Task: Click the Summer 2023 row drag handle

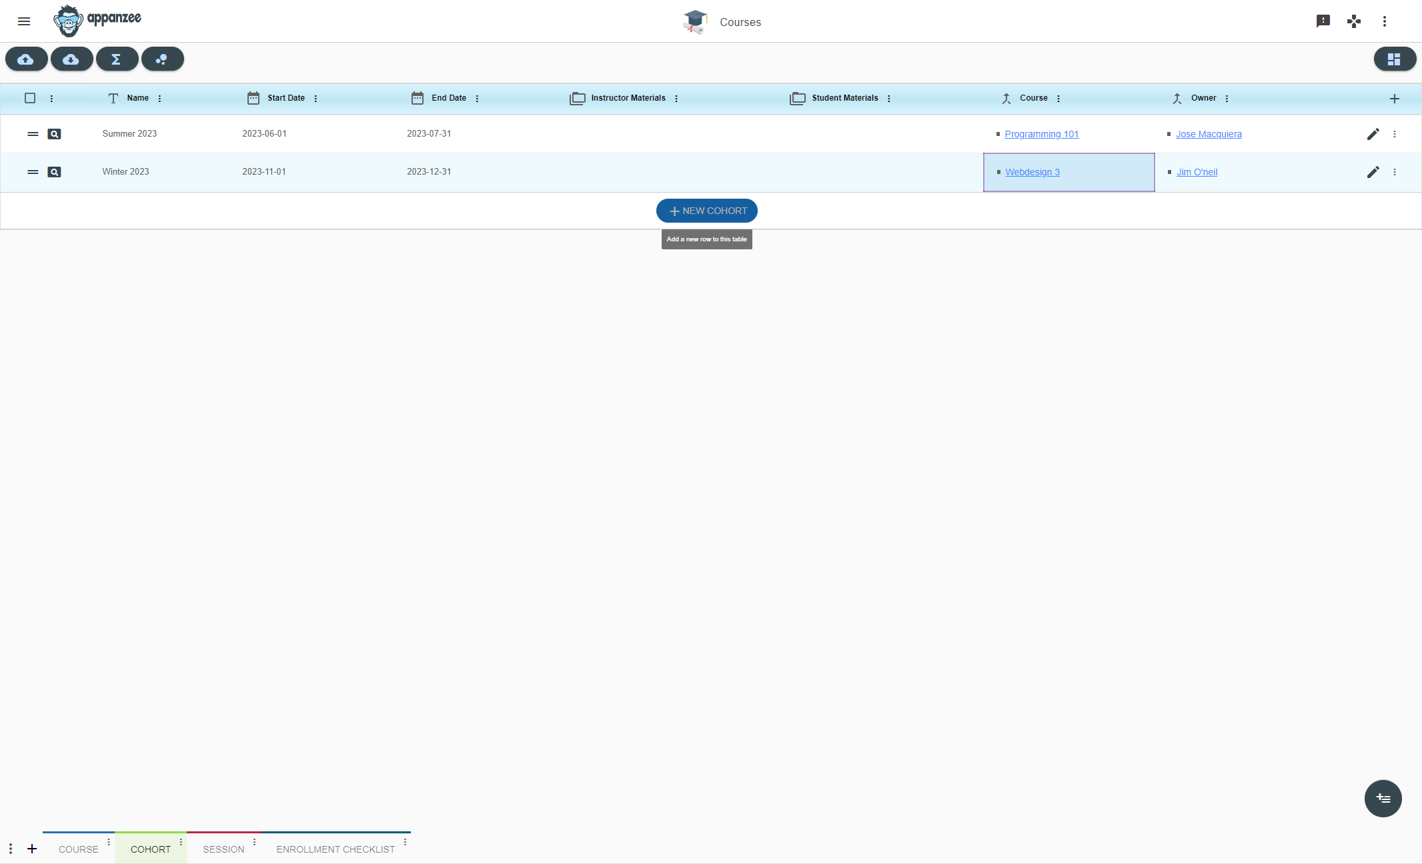Action: coord(33,134)
